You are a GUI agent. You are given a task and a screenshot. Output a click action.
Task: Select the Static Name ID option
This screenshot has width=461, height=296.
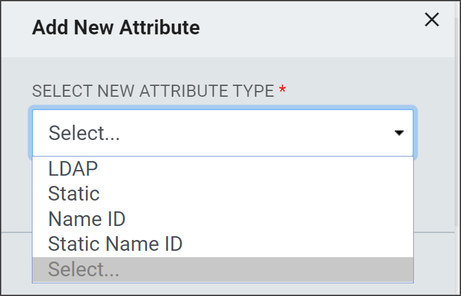point(223,244)
